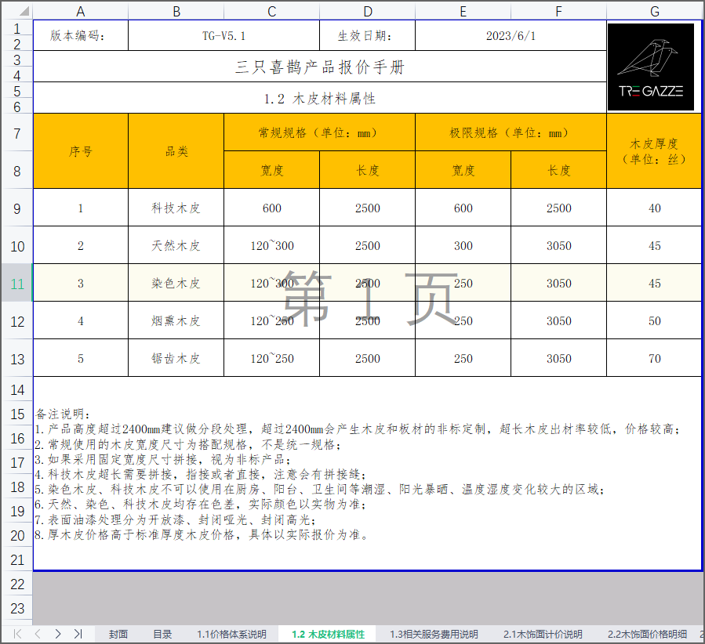Click the 生效日期： label cell
Screen dimensions: 705x644
(367, 35)
